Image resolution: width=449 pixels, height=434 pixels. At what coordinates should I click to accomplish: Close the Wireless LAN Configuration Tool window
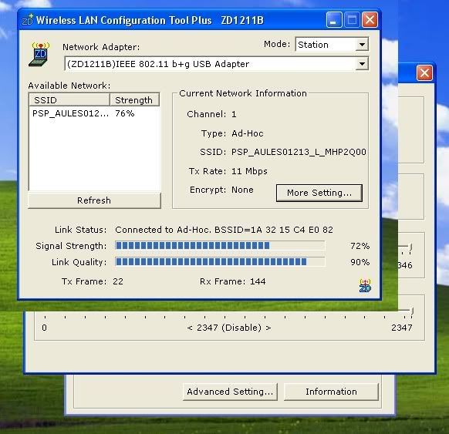(370, 20)
